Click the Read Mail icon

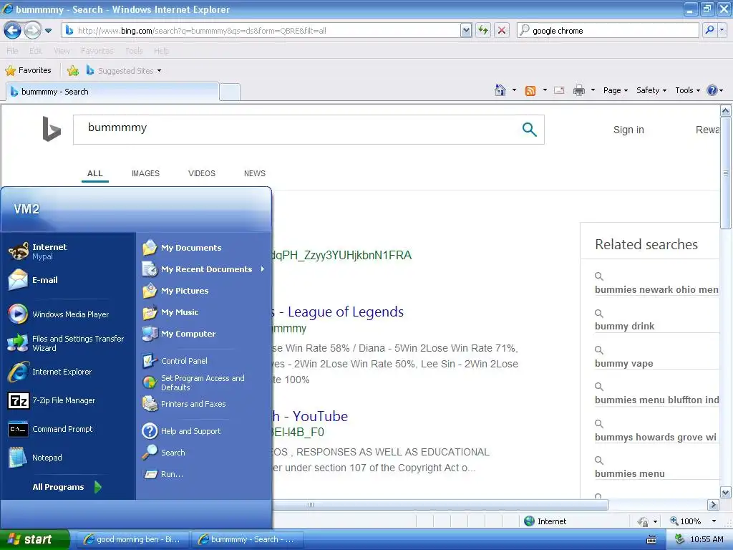click(x=559, y=90)
